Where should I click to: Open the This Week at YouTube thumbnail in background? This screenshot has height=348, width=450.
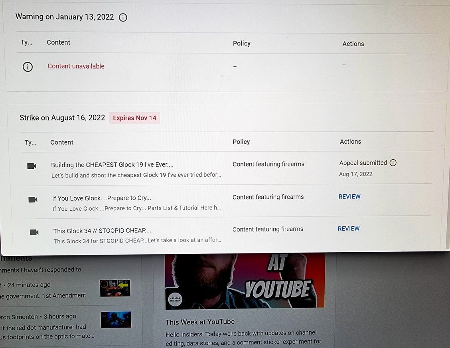(x=245, y=281)
